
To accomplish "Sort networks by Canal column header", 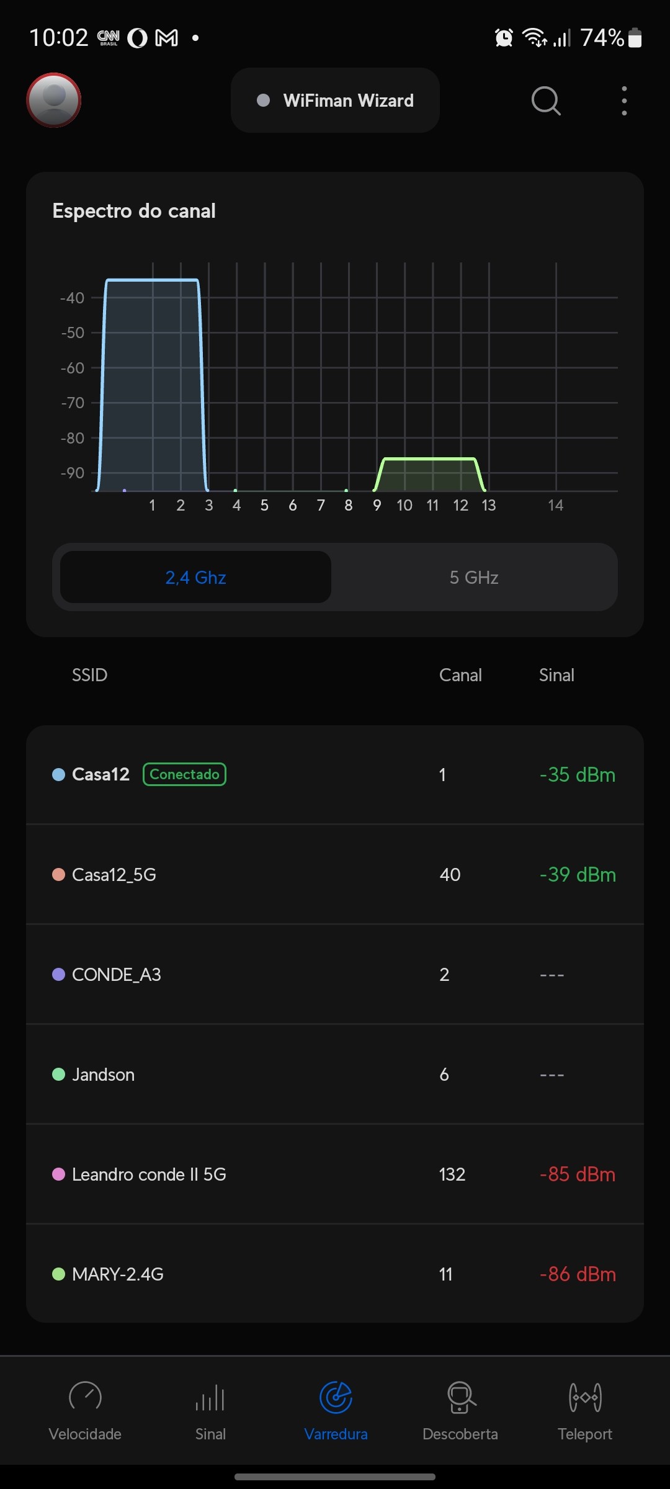I will tap(460, 675).
